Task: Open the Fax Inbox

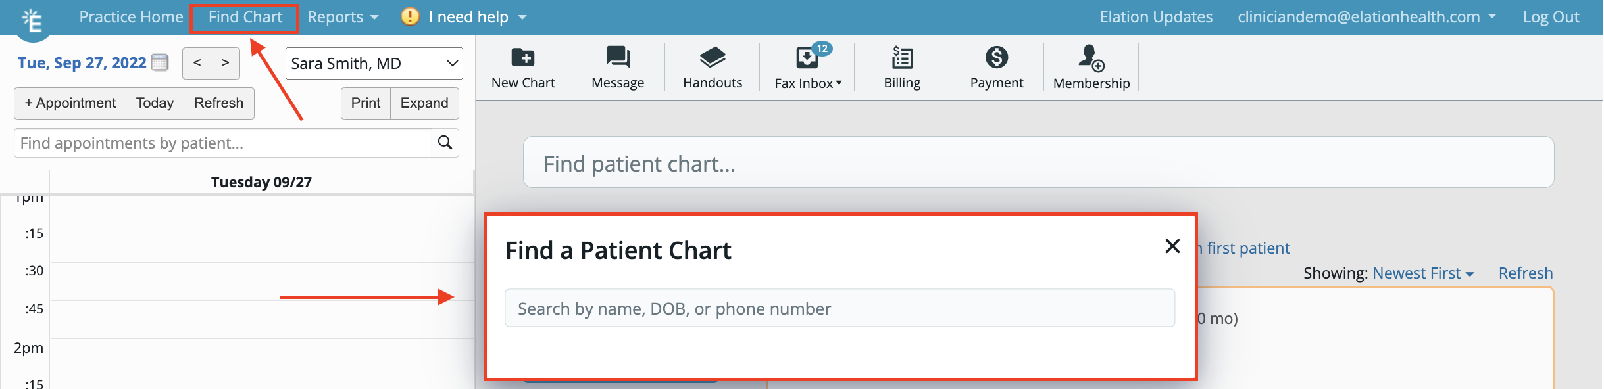Action: pyautogui.click(x=806, y=68)
